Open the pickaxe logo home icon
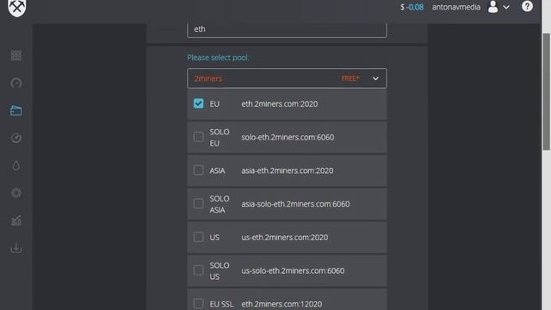Viewport: 551px width, 310px height. (x=16, y=8)
